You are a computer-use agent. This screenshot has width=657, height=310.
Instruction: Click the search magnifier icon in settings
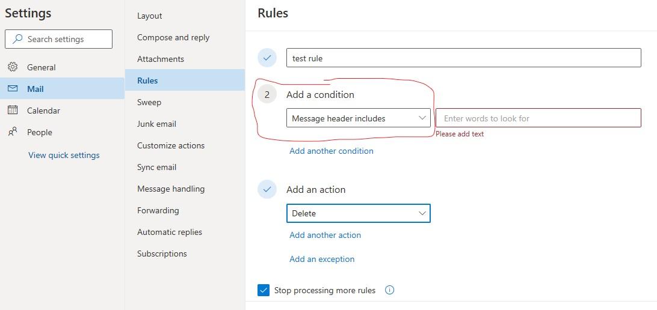[x=17, y=39]
